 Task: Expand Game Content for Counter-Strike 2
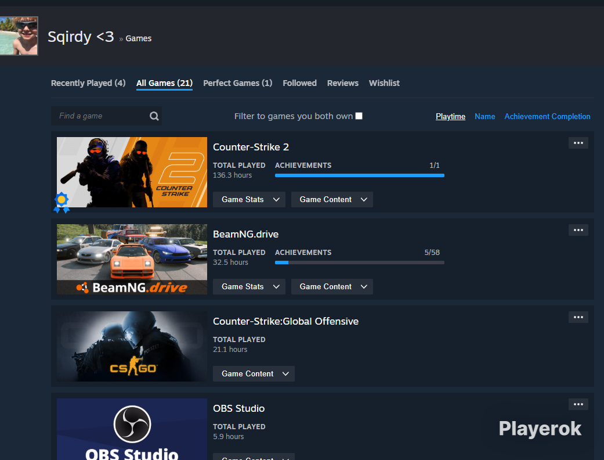pyautogui.click(x=332, y=199)
